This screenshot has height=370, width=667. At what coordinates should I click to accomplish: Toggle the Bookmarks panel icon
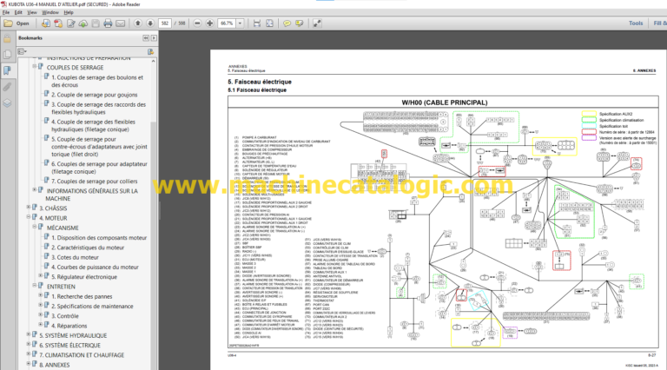(x=7, y=70)
